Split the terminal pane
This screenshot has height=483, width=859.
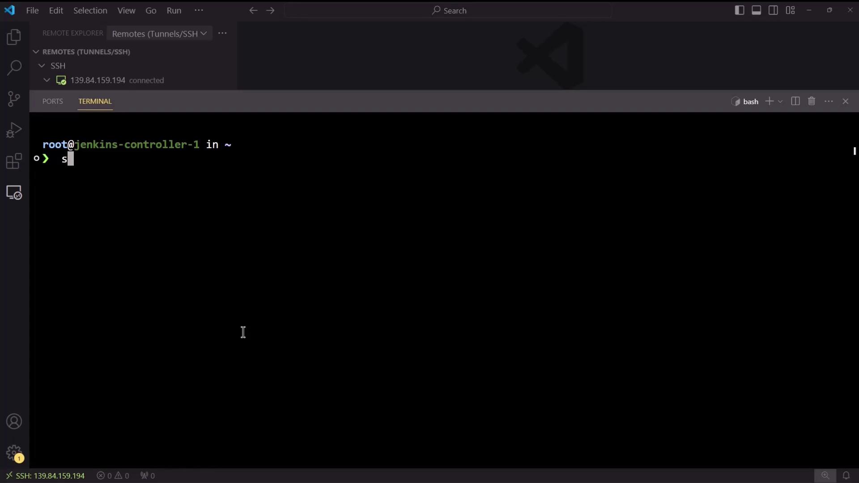point(795,102)
